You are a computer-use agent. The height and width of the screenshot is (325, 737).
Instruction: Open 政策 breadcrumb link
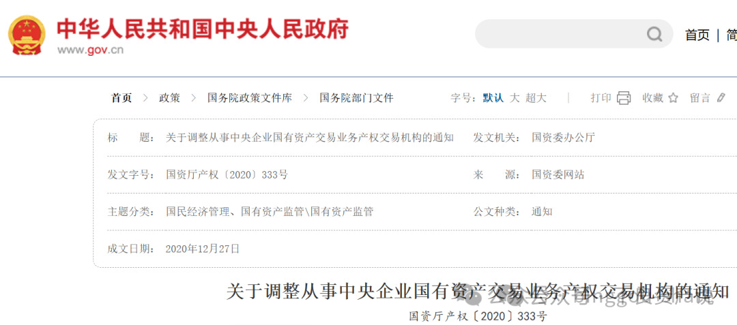(x=169, y=98)
